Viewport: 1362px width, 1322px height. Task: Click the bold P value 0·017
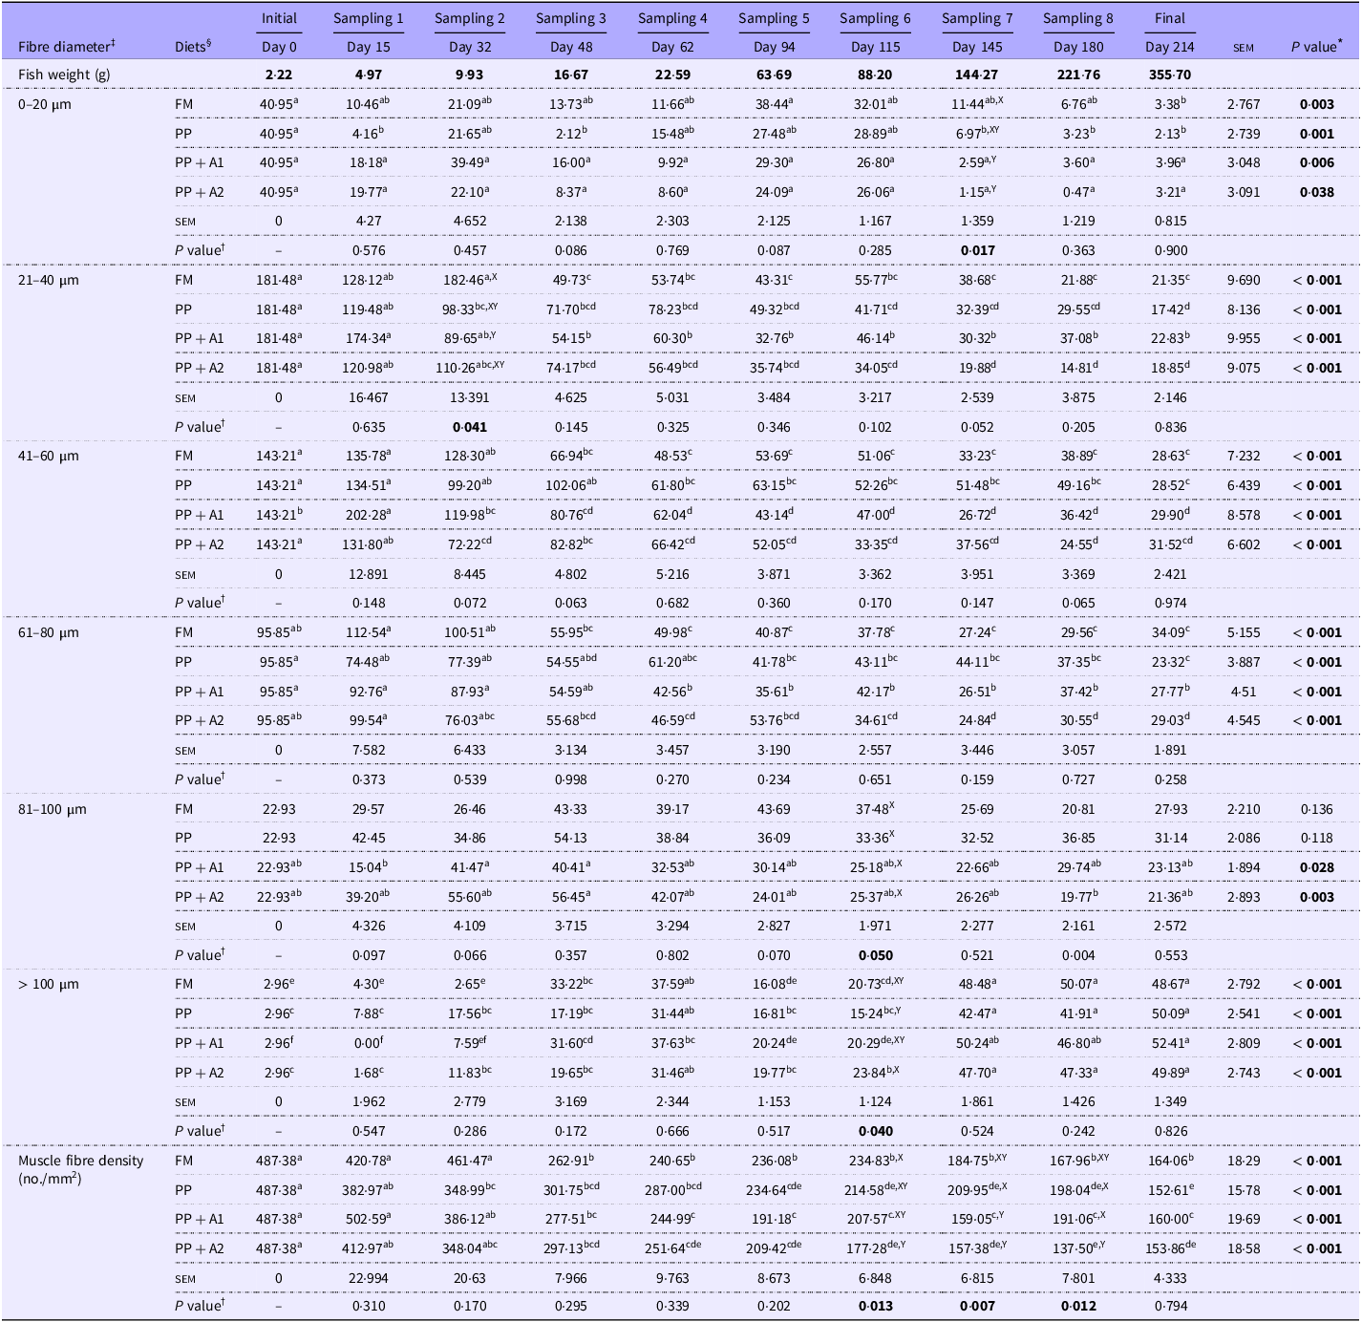tap(976, 251)
